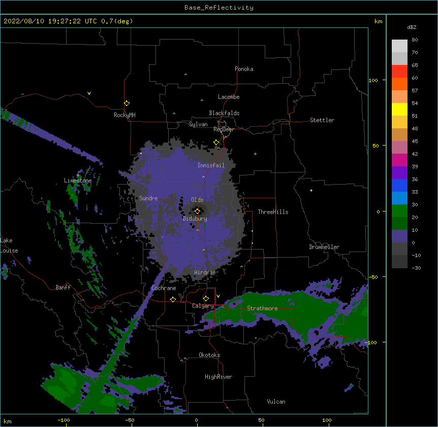Click the Vulcan city label

(276, 402)
